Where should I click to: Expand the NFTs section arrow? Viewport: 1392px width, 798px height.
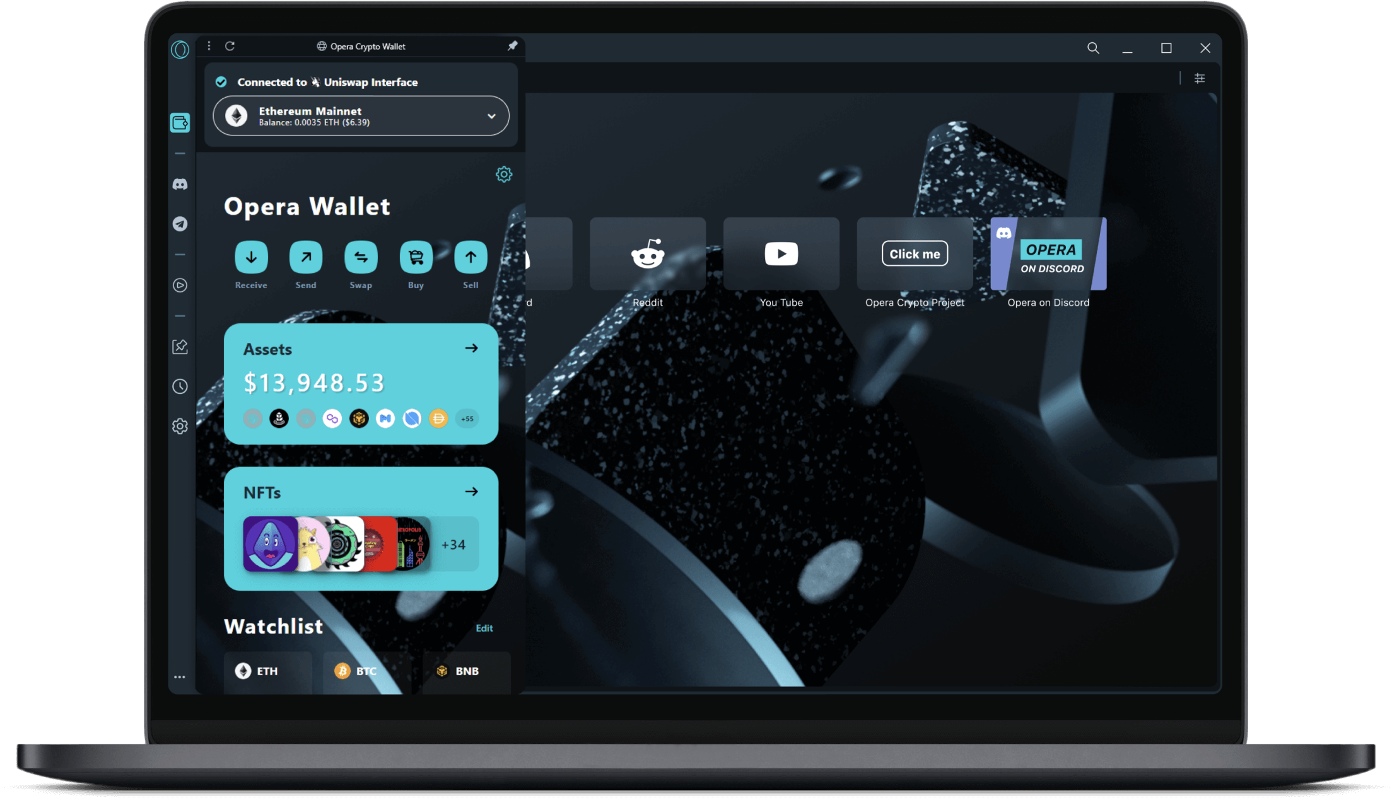point(471,492)
